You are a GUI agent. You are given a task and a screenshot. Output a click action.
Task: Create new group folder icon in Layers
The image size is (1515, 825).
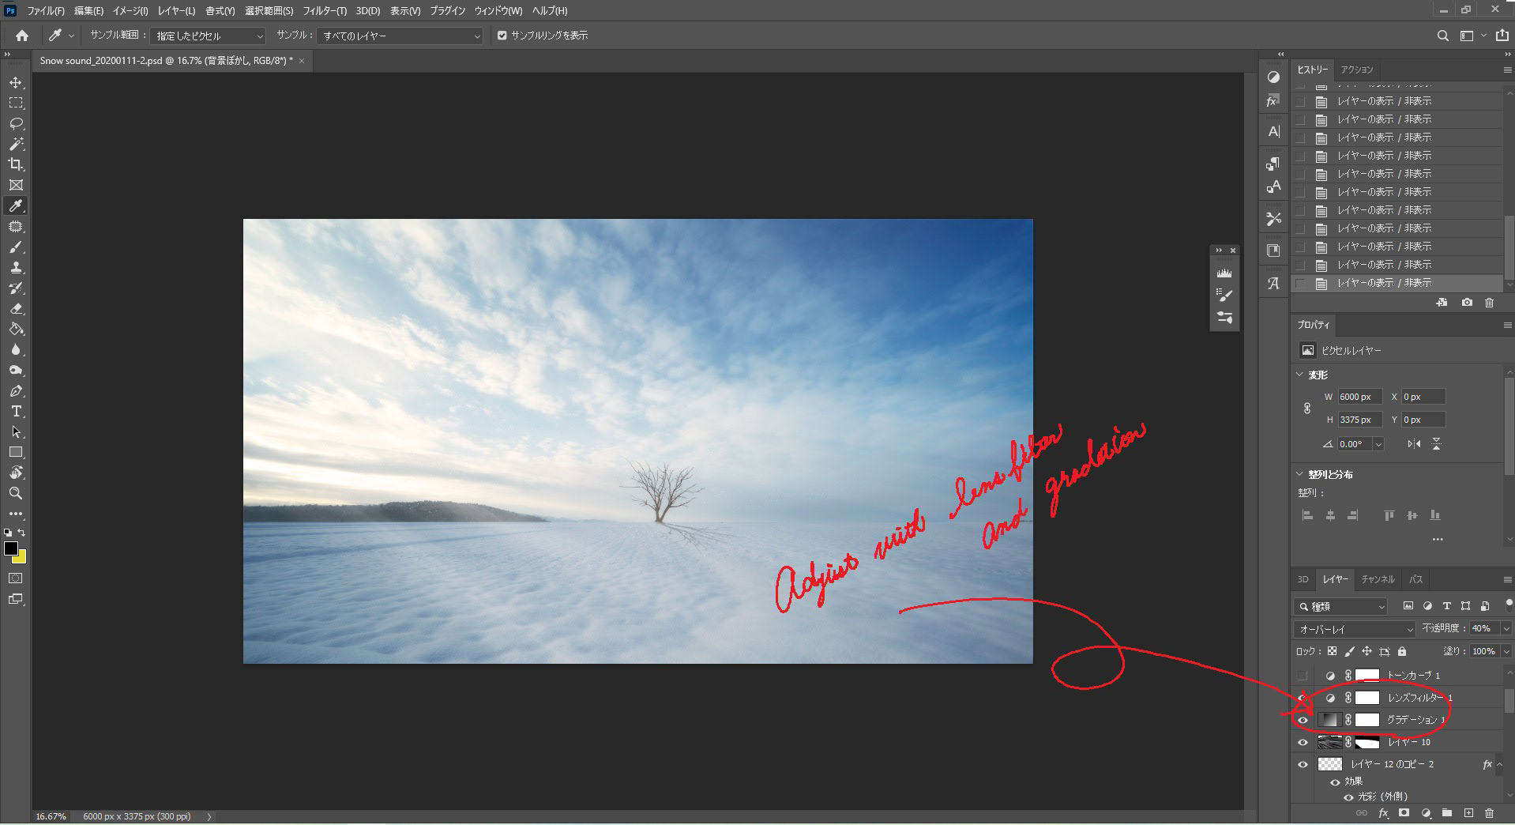click(1447, 813)
